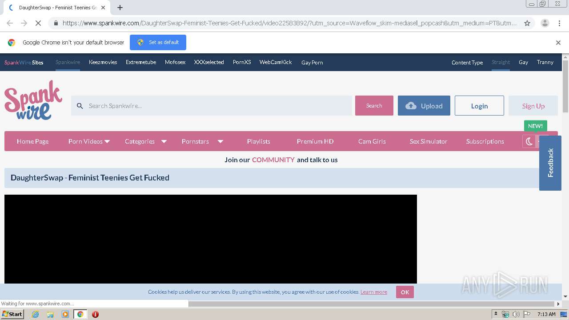This screenshot has height=320, width=569.
Task: Open Sex Simulator menu item
Action: point(429,141)
